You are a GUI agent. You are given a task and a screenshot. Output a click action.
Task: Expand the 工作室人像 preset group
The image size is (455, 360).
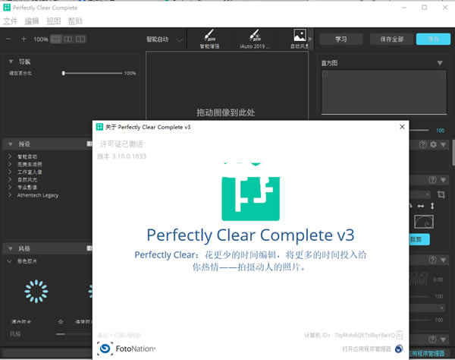coord(10,172)
